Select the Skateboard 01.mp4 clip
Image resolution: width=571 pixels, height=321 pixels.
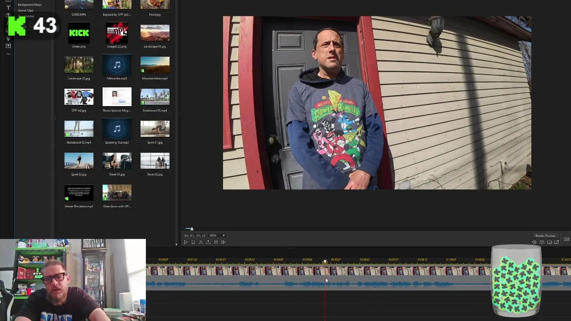[155, 97]
